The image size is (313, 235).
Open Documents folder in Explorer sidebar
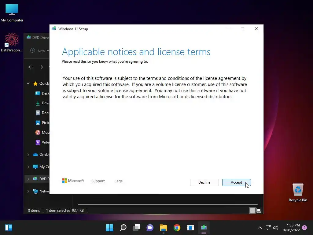(x=42, y=113)
